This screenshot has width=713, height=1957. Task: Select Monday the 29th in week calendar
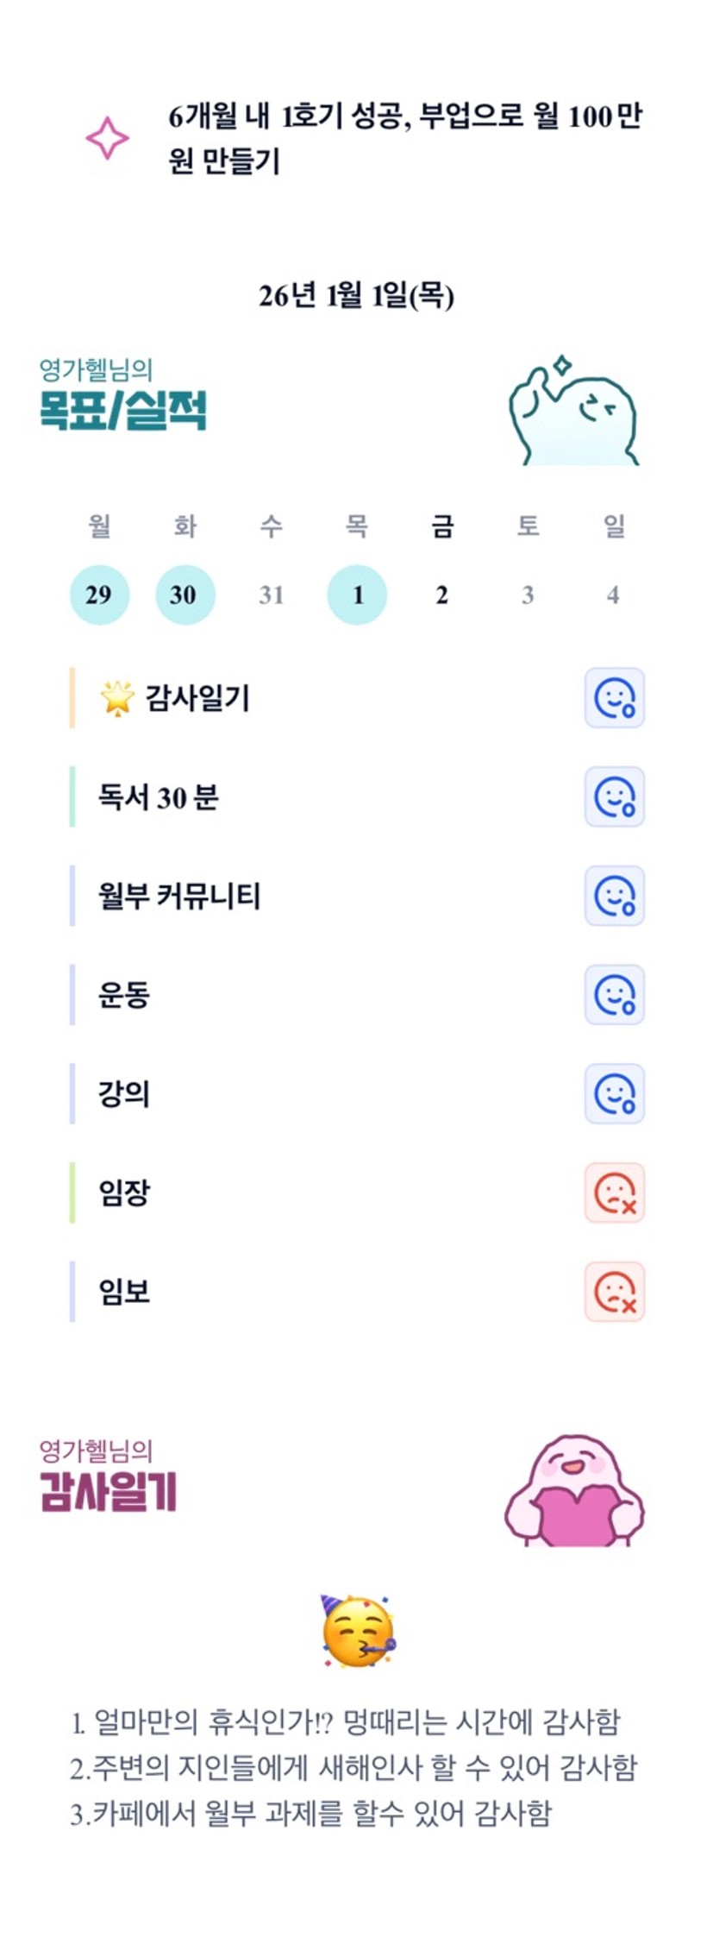99,595
